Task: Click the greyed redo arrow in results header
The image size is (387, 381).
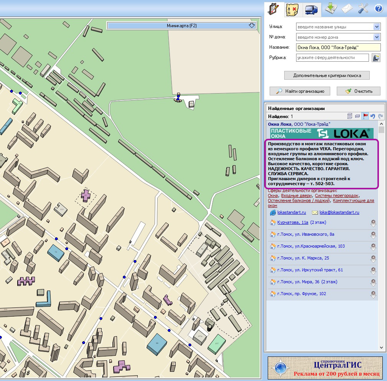Action: 380,116
